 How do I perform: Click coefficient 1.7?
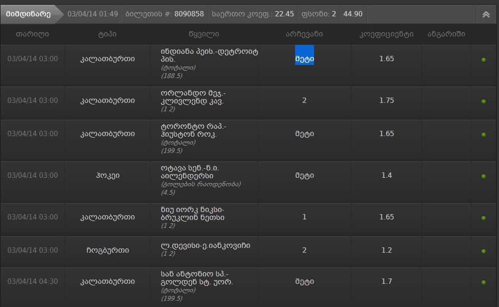click(x=386, y=281)
